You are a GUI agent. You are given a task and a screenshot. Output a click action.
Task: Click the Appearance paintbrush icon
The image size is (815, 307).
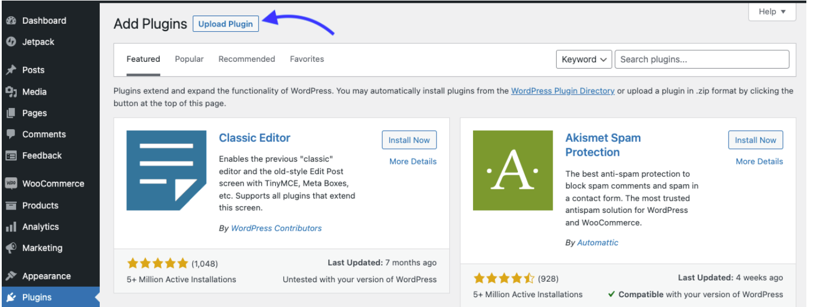pyautogui.click(x=11, y=276)
